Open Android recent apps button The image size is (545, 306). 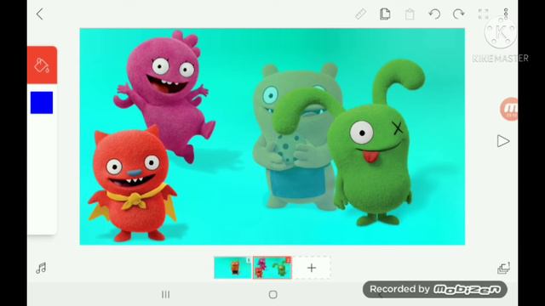(166, 295)
